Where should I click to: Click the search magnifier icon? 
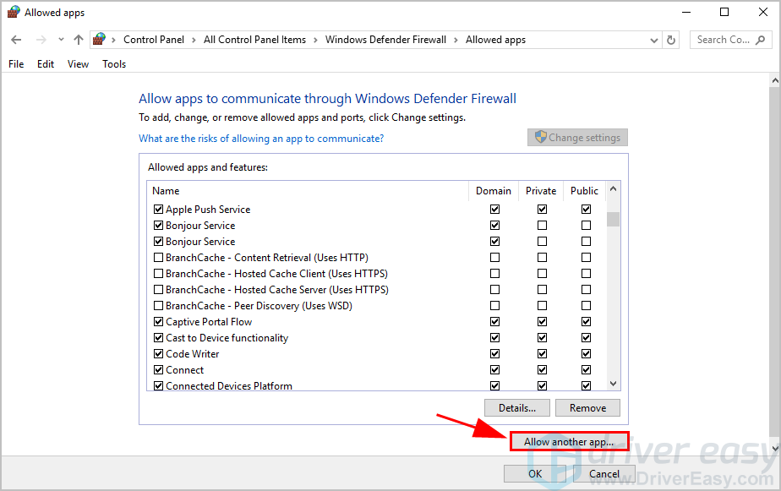coord(762,40)
